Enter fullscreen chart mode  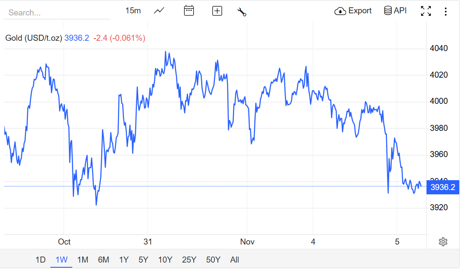tap(426, 11)
